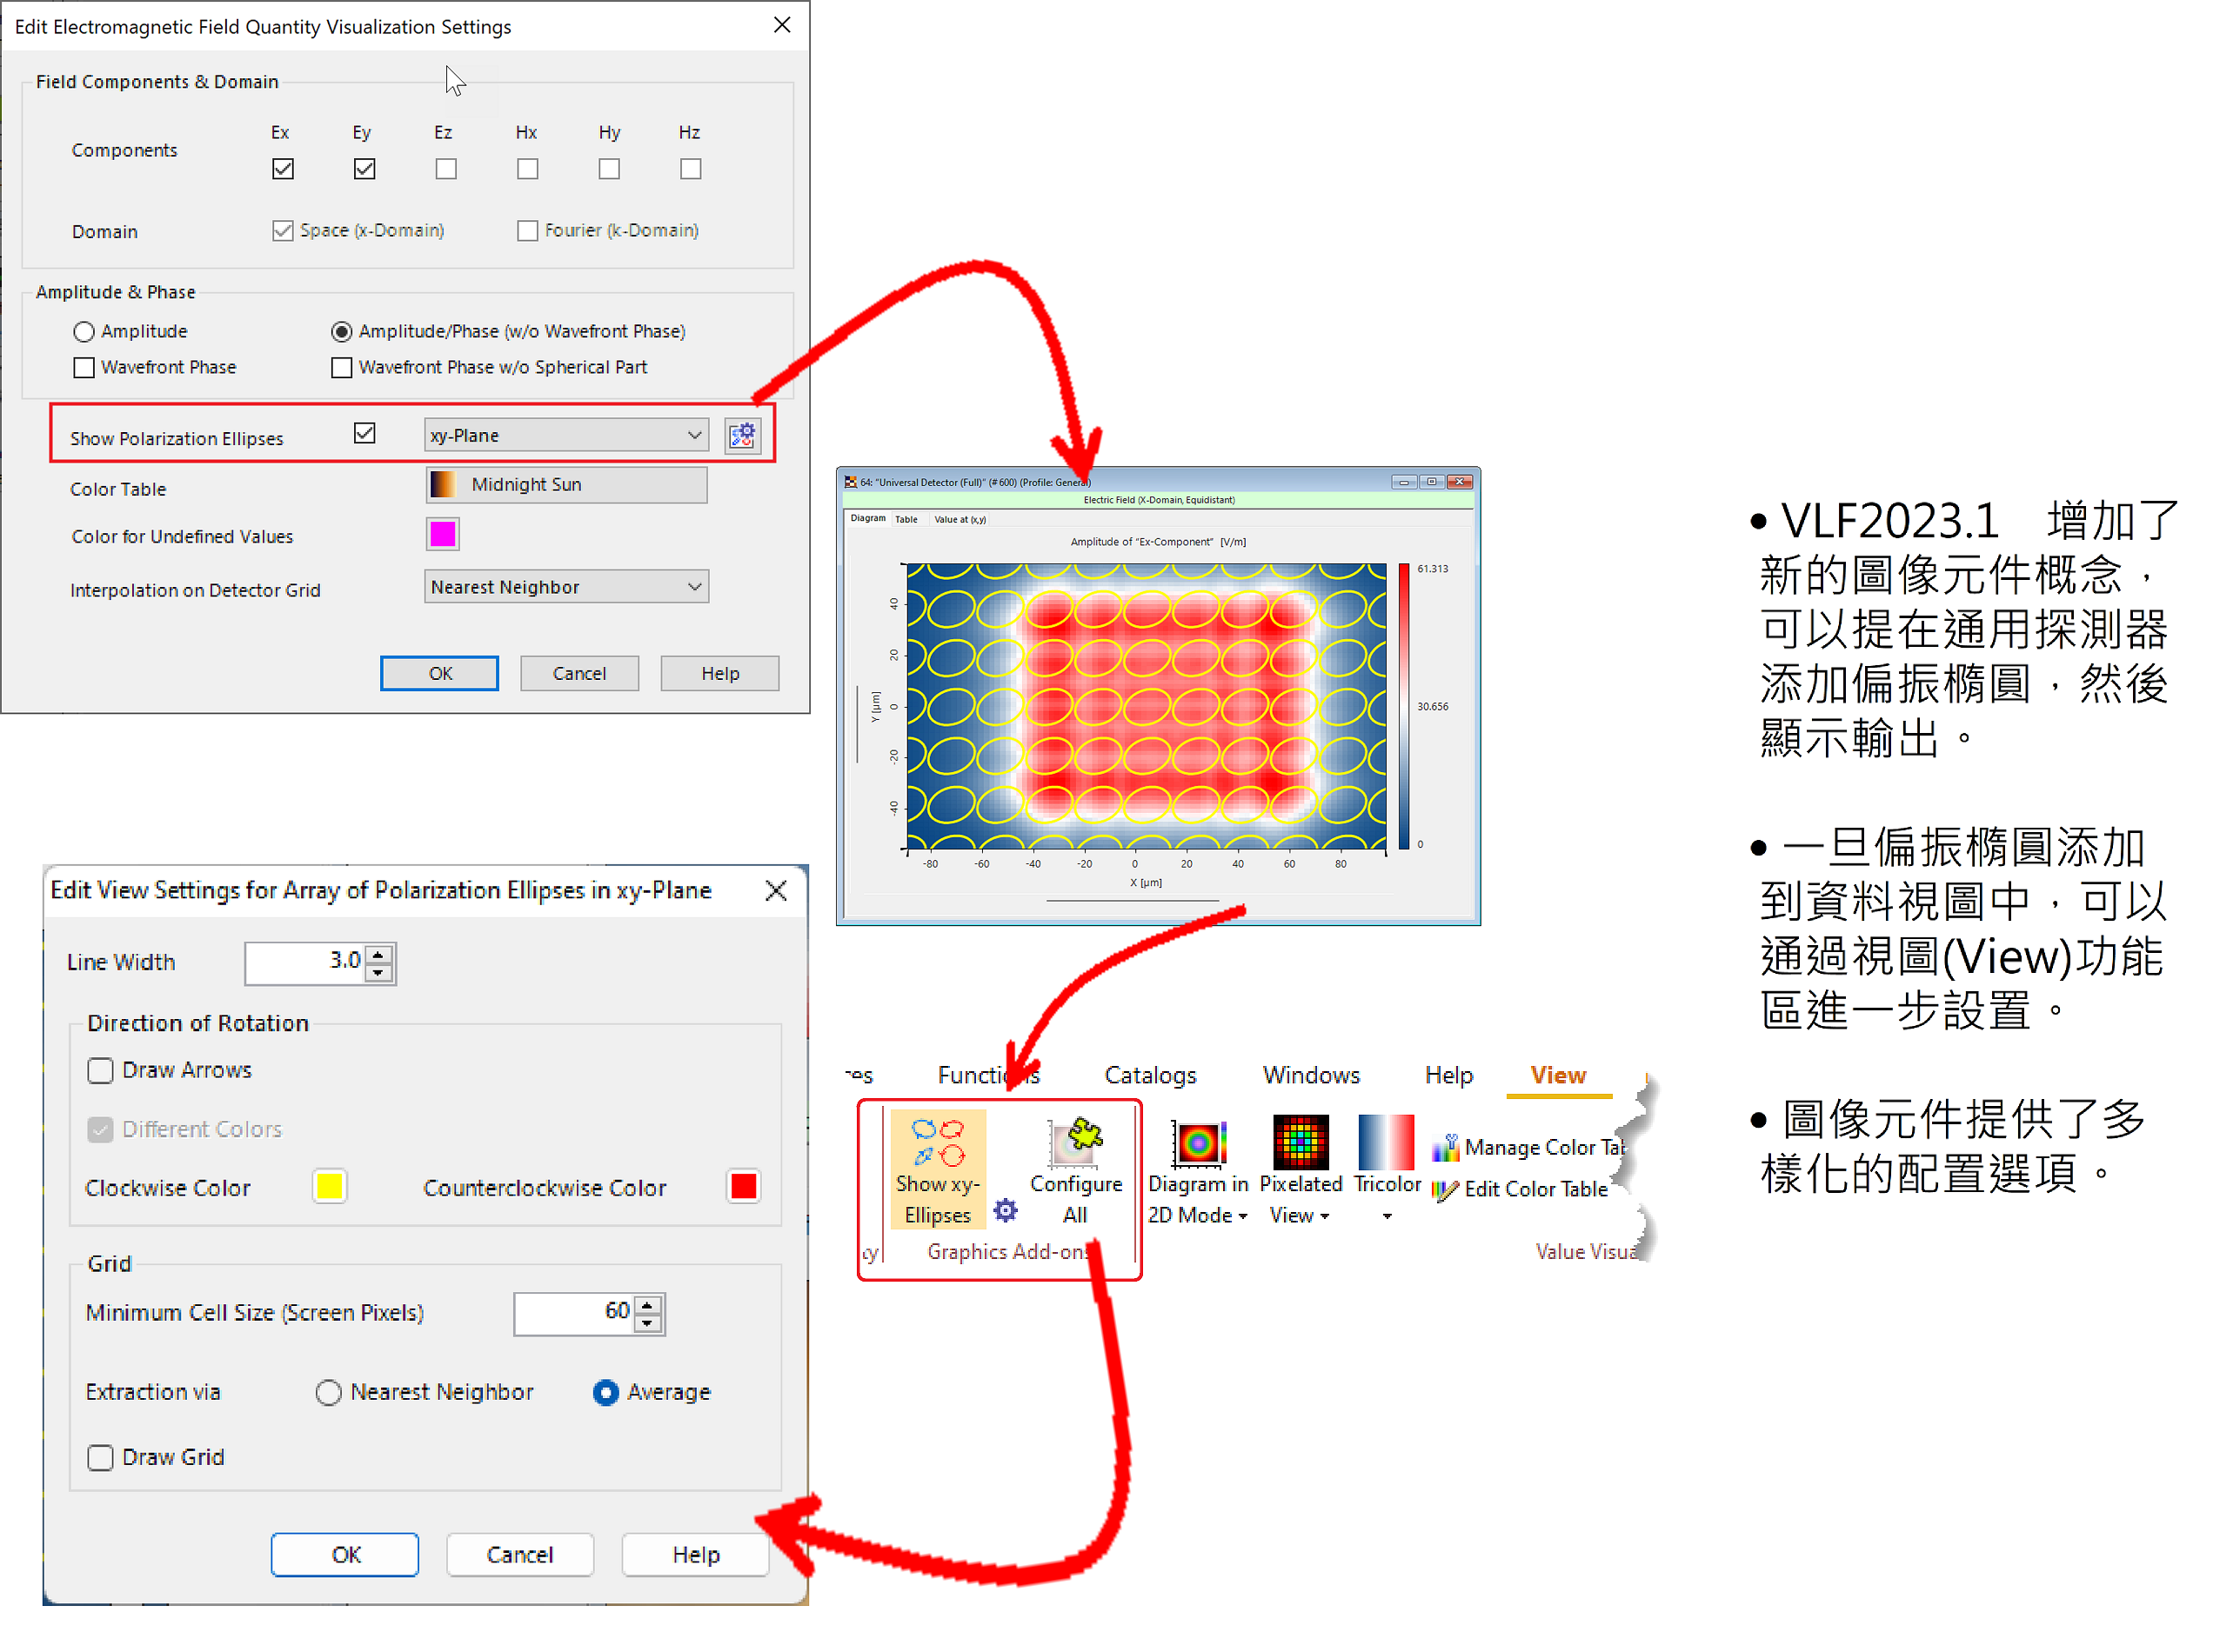Open Interpolation on Detector Grid dropdown
2213x1652 pixels.
coord(693,587)
